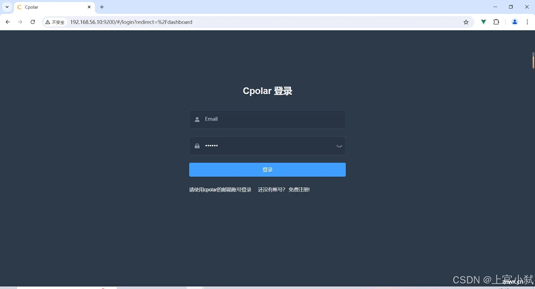This screenshot has height=289, width=535.
Task: Reload the page with refresh icon
Action: point(33,22)
